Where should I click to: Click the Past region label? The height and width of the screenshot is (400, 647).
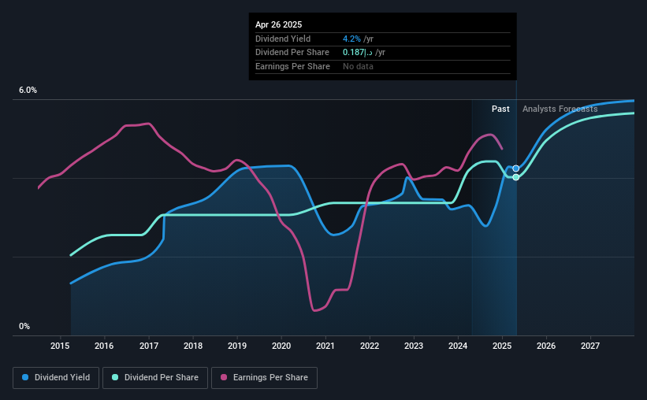click(x=500, y=109)
